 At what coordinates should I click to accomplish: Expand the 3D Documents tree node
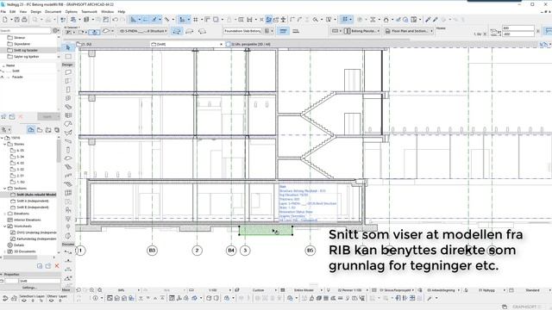[4, 251]
